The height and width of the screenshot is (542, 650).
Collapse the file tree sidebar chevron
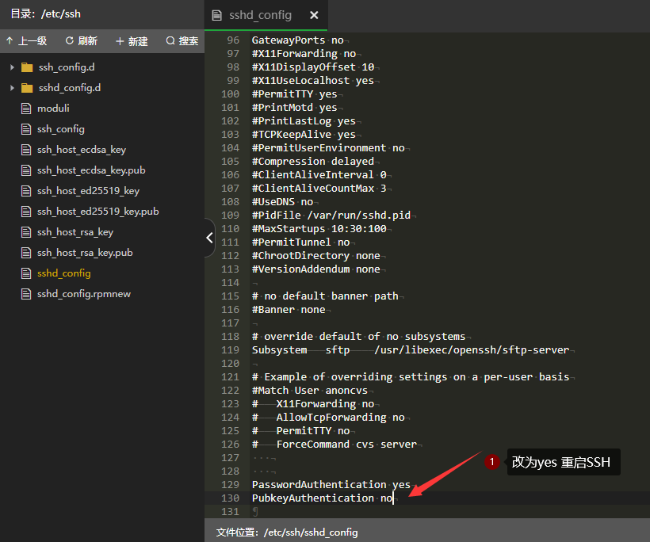point(210,238)
